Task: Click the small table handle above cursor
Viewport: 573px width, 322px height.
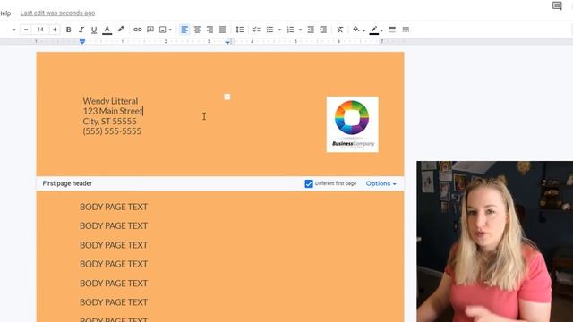Action: (x=227, y=97)
